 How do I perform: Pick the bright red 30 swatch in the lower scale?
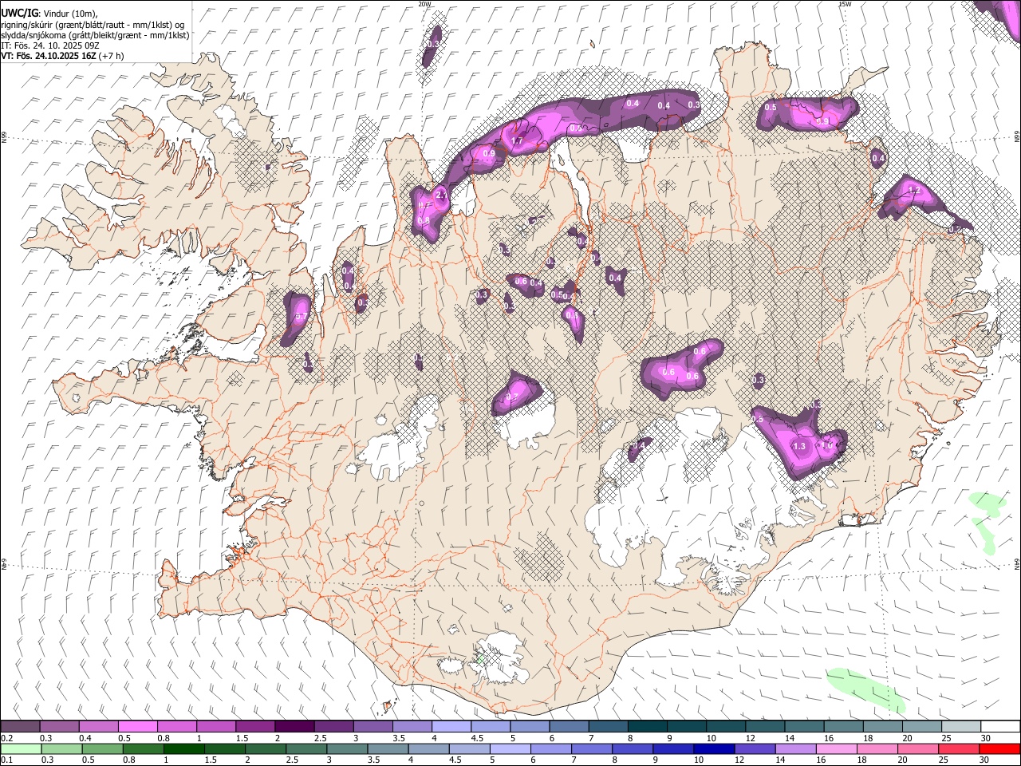(x=999, y=748)
